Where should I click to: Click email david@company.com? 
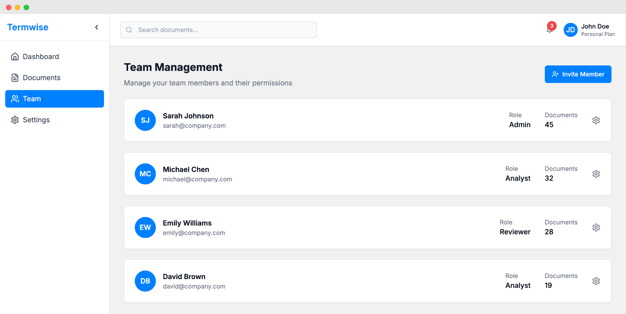(x=194, y=286)
